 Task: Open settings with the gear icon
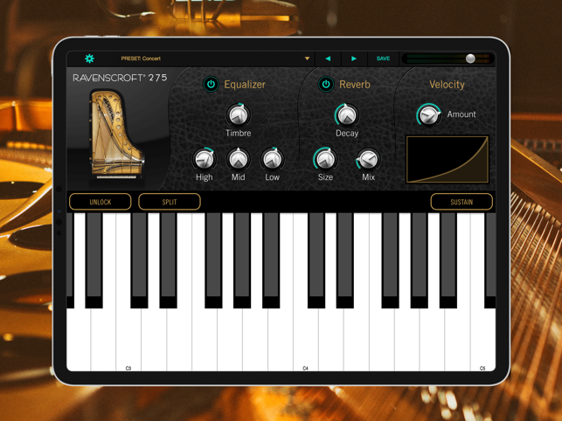pyautogui.click(x=89, y=59)
